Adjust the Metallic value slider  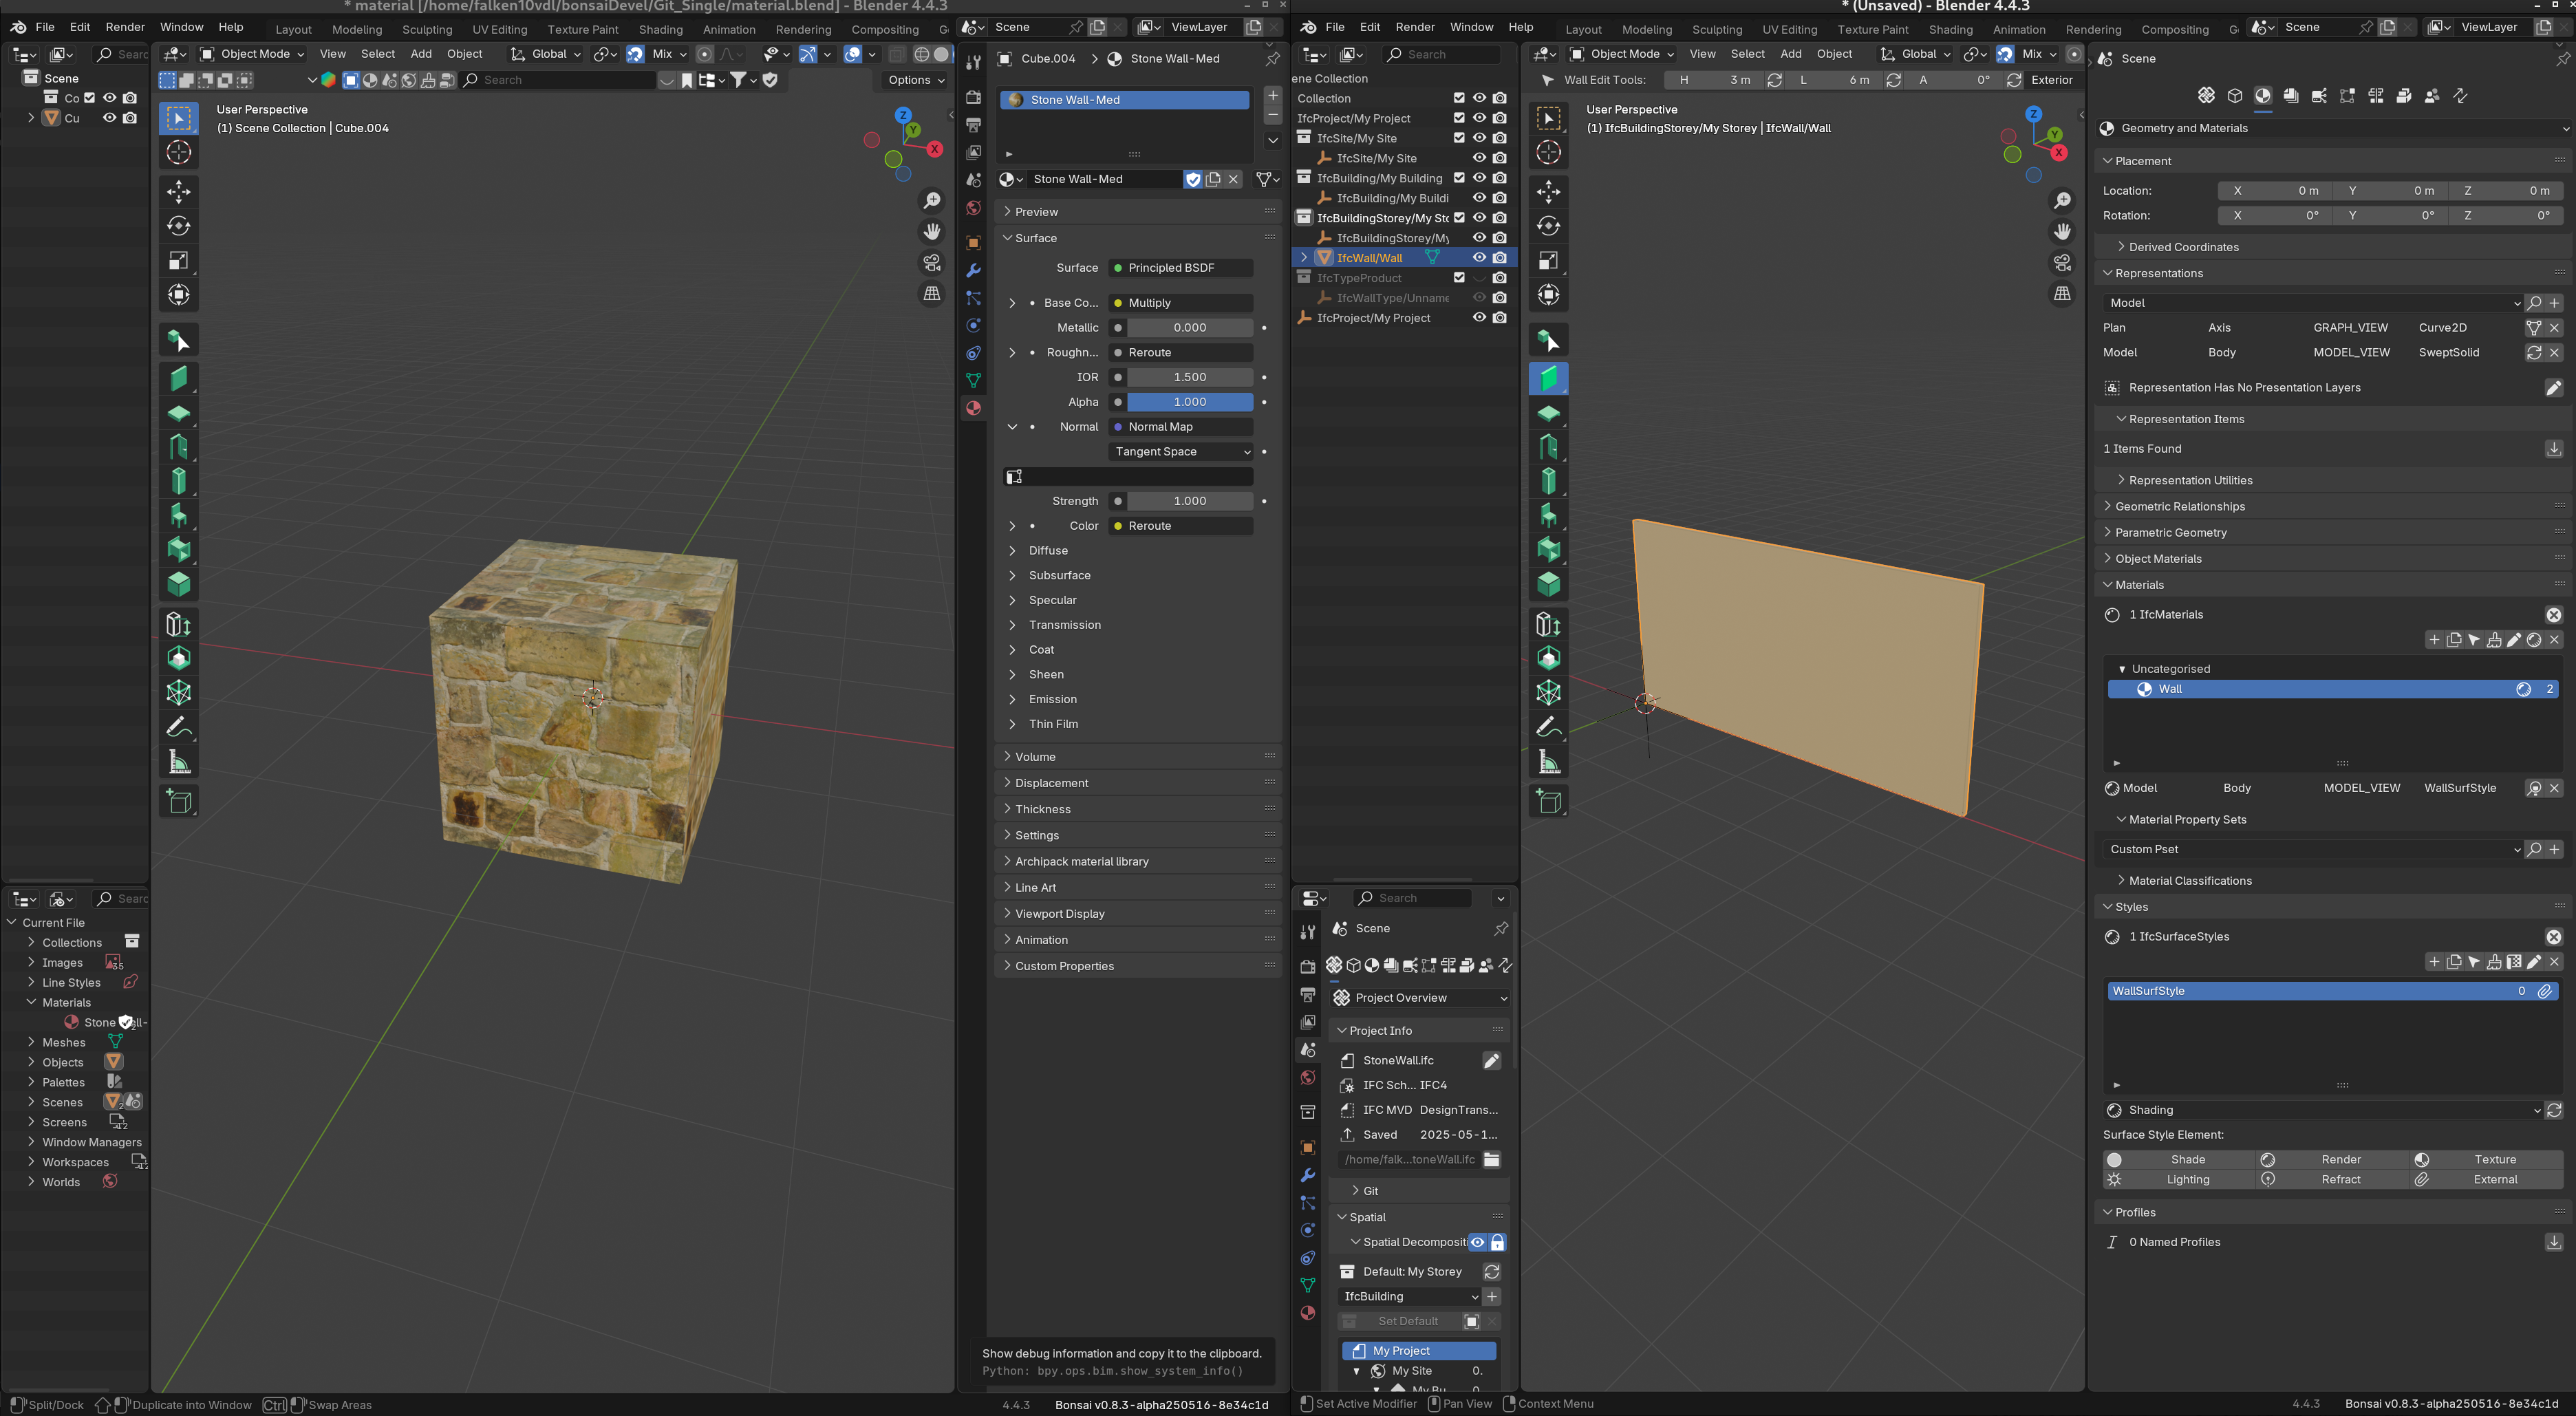(1190, 328)
